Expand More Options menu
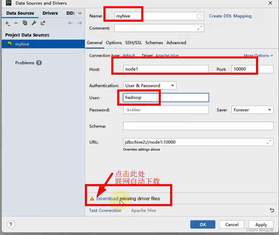 [258, 56]
